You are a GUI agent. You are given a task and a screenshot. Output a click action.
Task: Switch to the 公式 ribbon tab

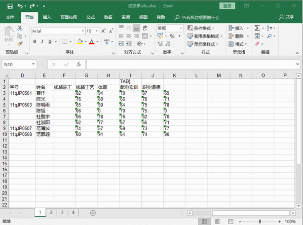pos(90,17)
